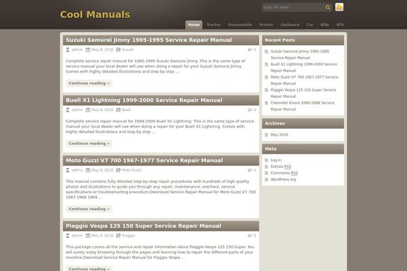
Task: Click the comment bubble icon on Moto Guzzi post
Action: coord(250,170)
